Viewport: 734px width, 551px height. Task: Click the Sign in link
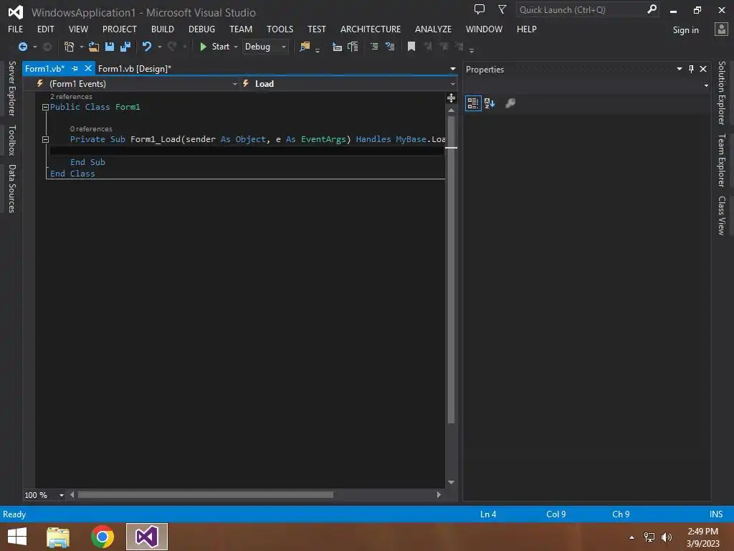pyautogui.click(x=685, y=30)
